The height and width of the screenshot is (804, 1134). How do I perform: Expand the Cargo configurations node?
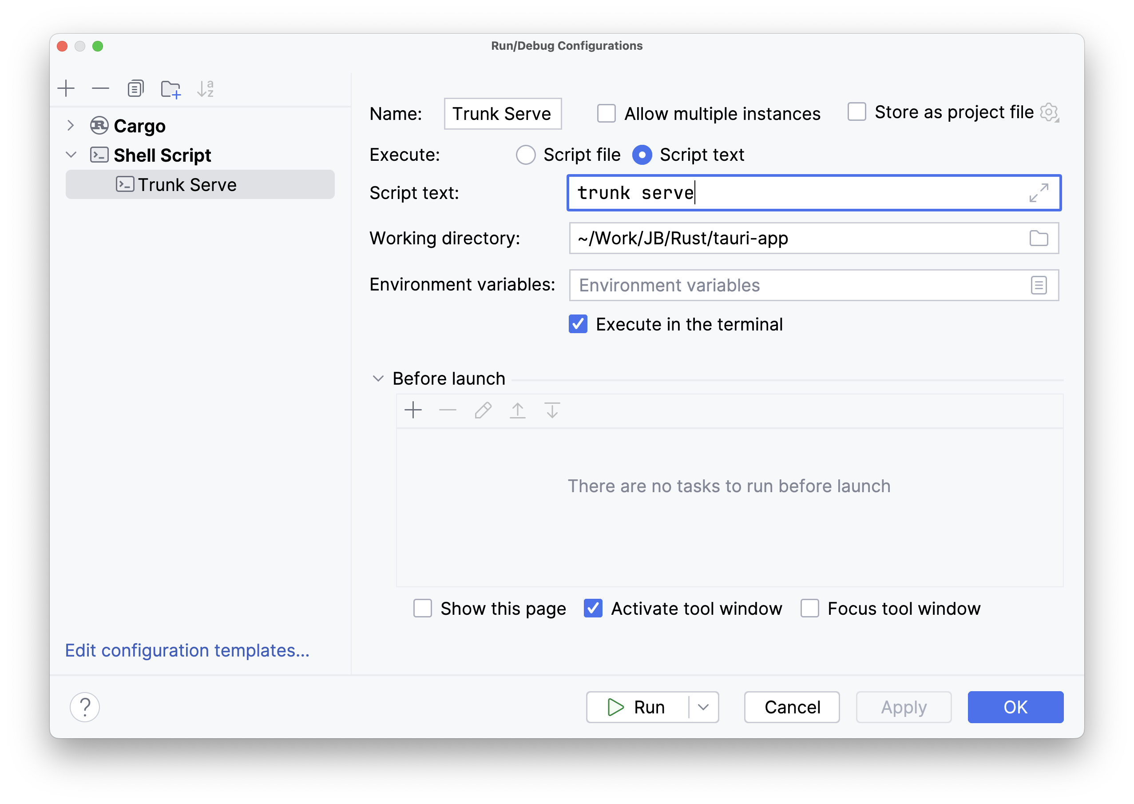71,126
